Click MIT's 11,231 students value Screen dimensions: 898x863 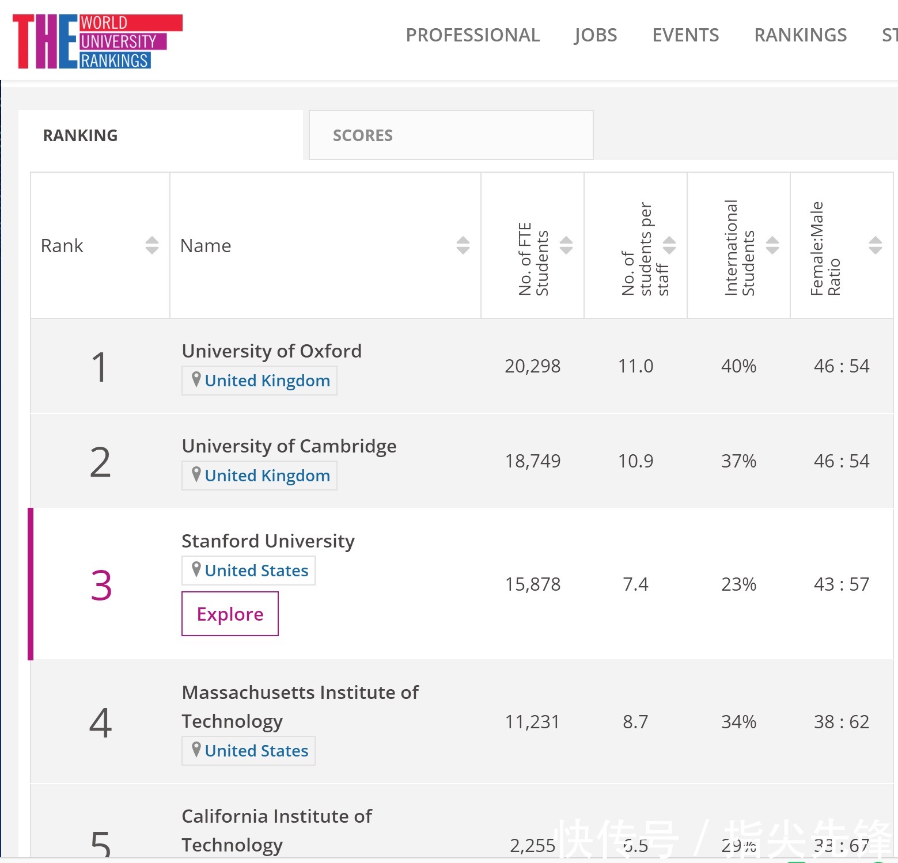(533, 722)
